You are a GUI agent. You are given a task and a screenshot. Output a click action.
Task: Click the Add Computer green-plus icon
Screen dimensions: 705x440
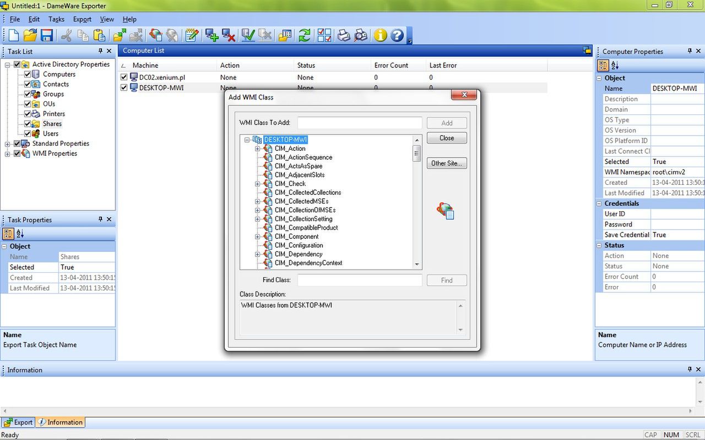(x=211, y=36)
